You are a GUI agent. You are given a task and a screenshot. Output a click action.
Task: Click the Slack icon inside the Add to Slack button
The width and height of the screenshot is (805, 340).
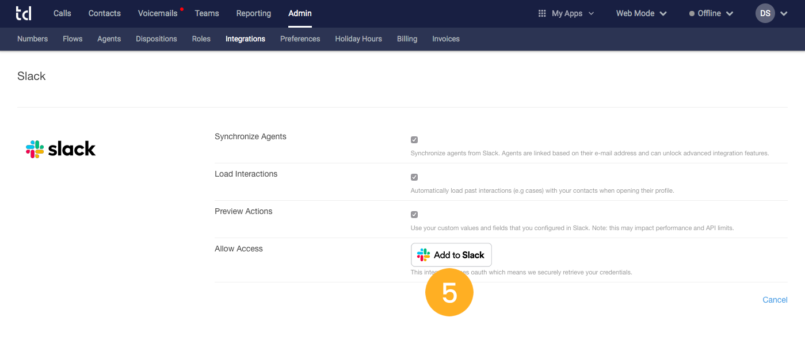click(x=424, y=254)
